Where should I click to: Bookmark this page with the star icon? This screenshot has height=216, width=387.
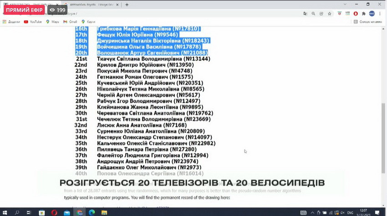329,13
